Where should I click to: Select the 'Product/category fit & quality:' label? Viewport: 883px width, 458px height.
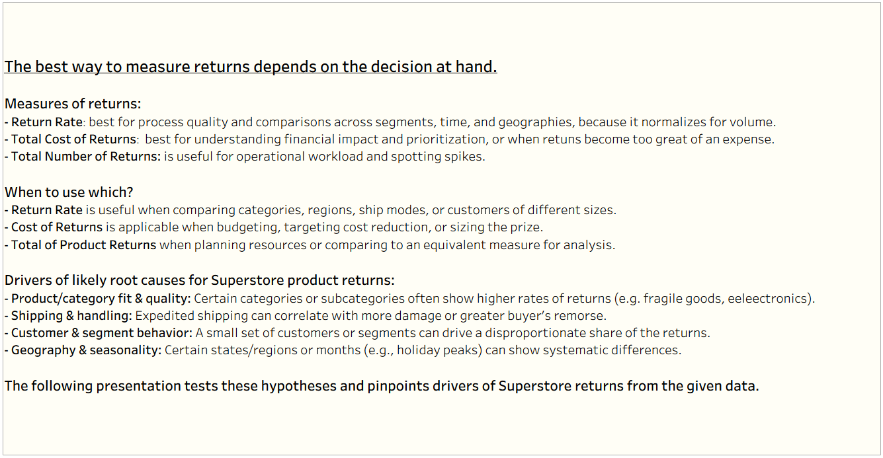coord(101,298)
